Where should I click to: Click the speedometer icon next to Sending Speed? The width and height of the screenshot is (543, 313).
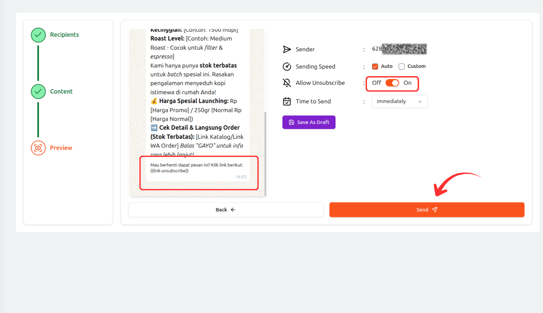tap(286, 66)
